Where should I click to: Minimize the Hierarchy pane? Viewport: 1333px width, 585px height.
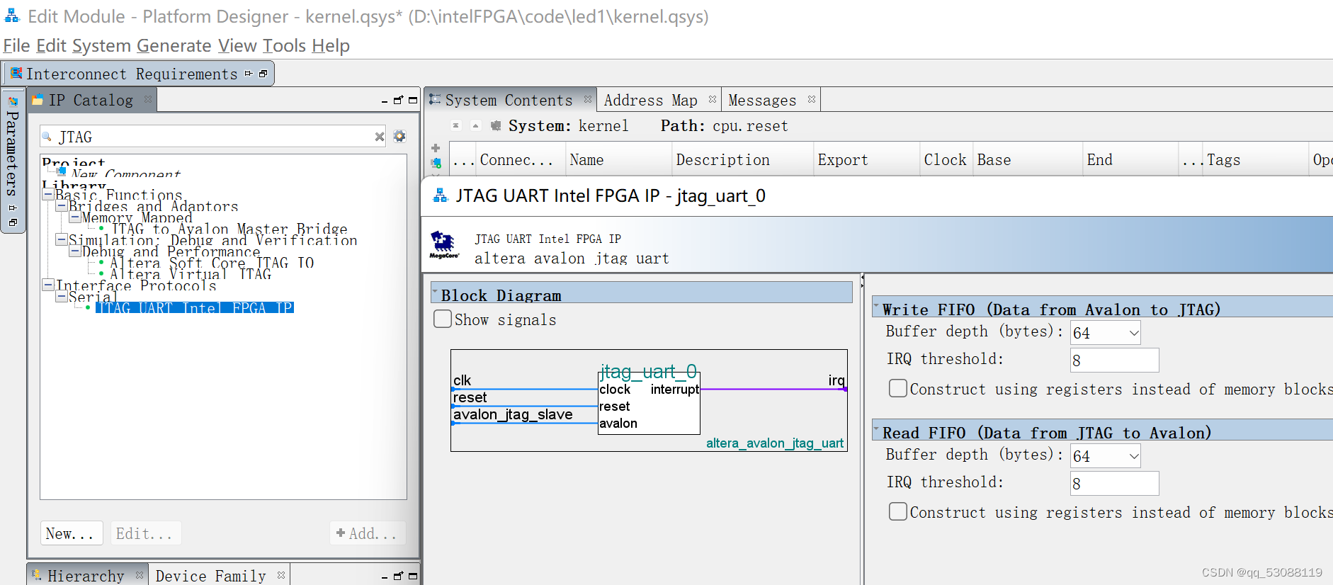click(385, 577)
